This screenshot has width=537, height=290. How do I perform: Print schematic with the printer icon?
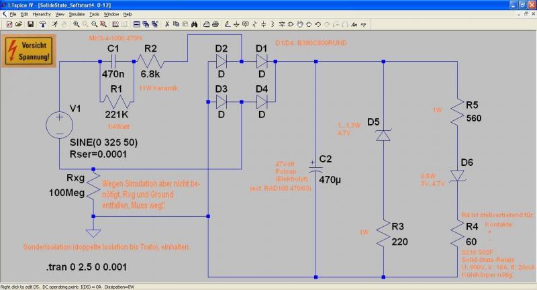pyautogui.click(x=215, y=24)
